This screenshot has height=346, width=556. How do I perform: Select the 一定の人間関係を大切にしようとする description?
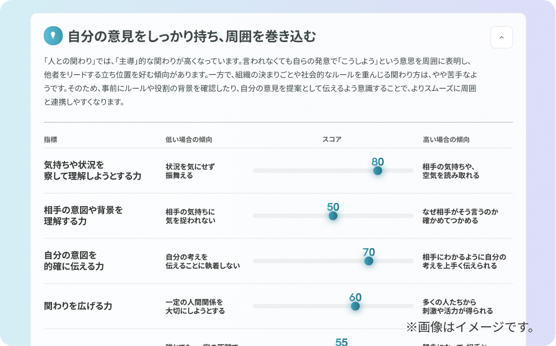(x=195, y=306)
